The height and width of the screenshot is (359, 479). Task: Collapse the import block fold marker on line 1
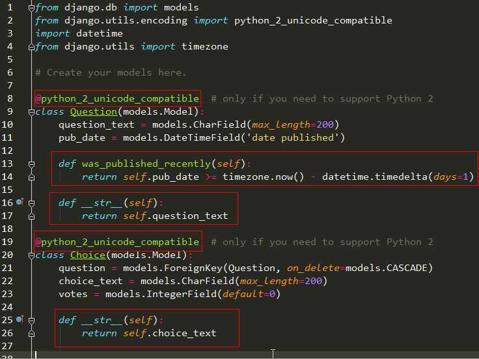(x=31, y=8)
